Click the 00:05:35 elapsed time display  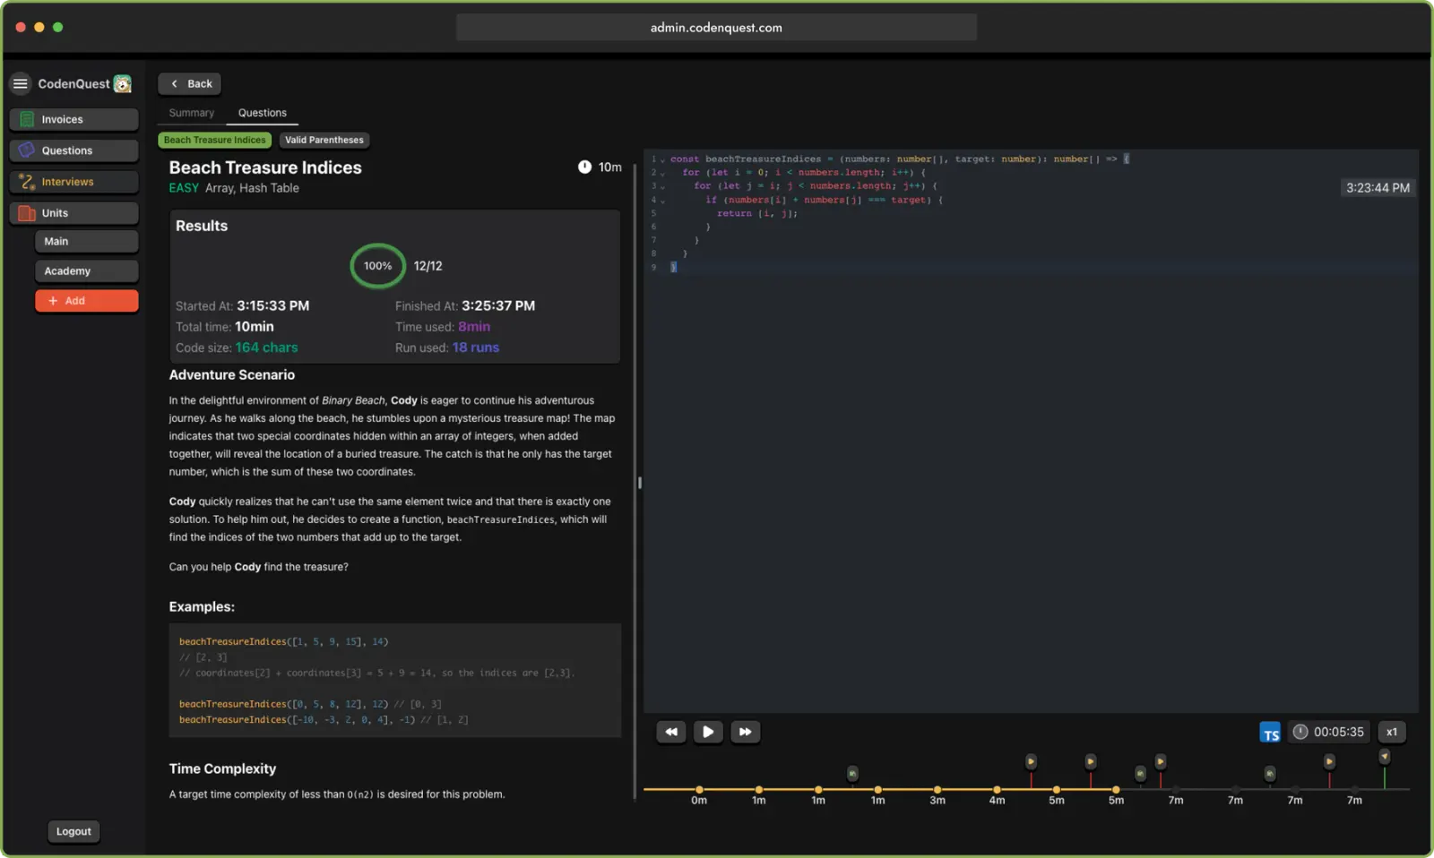coord(1339,732)
